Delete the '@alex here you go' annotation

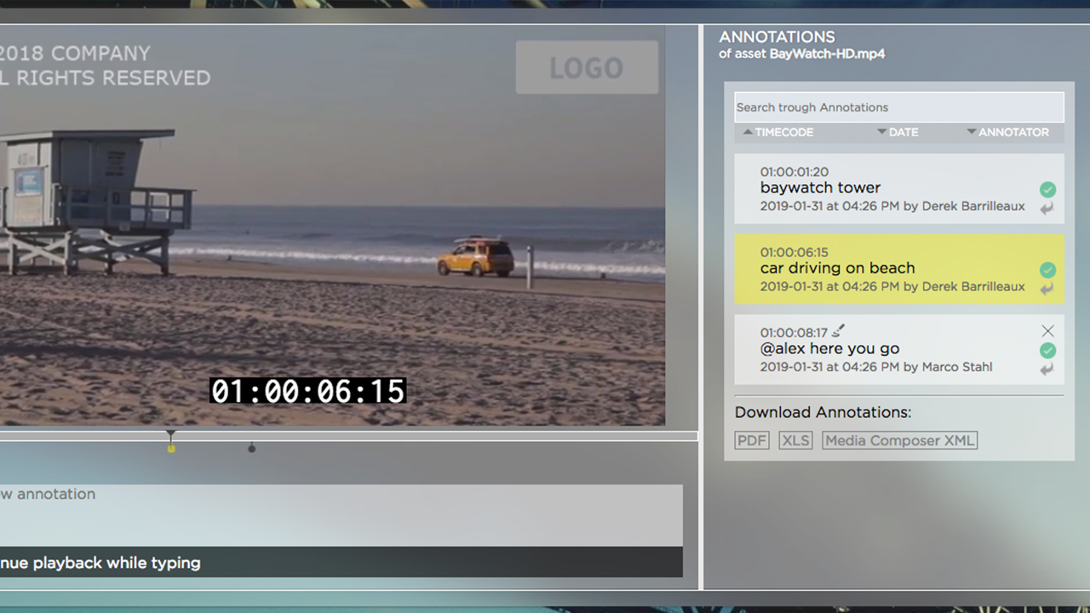(x=1047, y=330)
